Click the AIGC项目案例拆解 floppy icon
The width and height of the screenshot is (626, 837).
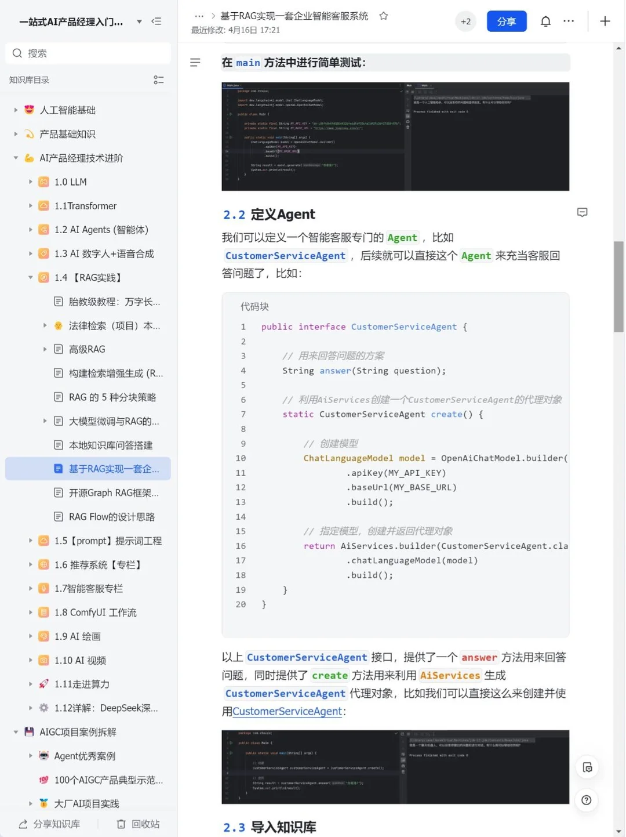click(29, 732)
